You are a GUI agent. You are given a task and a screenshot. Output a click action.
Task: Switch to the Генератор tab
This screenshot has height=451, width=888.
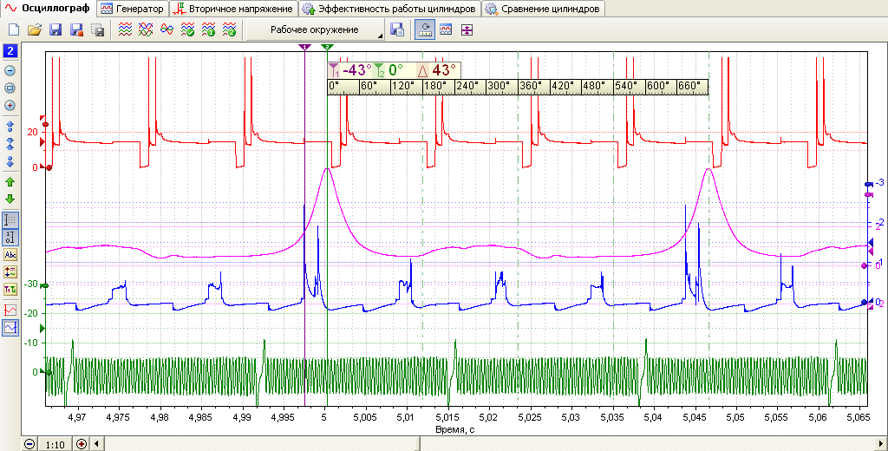(133, 9)
